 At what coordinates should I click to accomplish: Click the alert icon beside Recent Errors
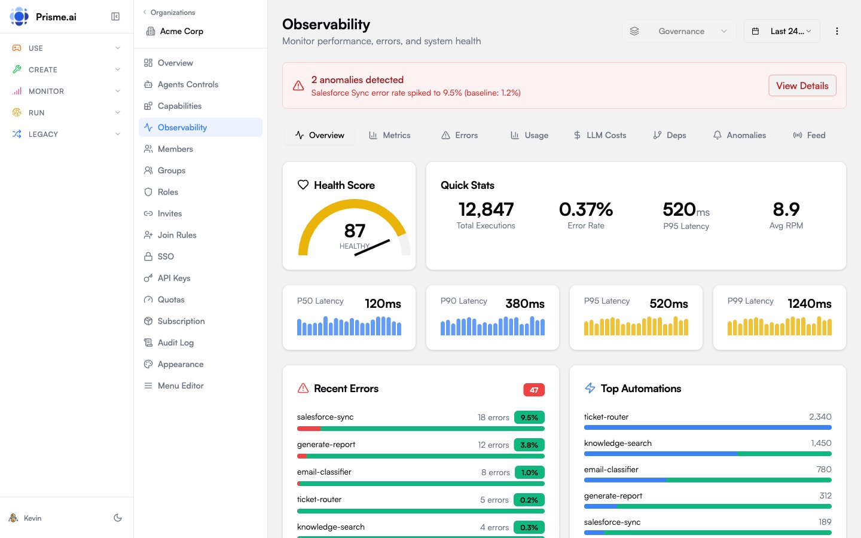coord(303,388)
